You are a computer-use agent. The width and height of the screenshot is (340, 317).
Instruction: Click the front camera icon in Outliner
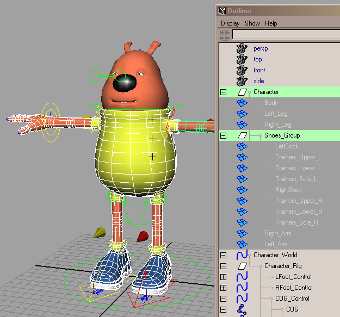coord(242,70)
